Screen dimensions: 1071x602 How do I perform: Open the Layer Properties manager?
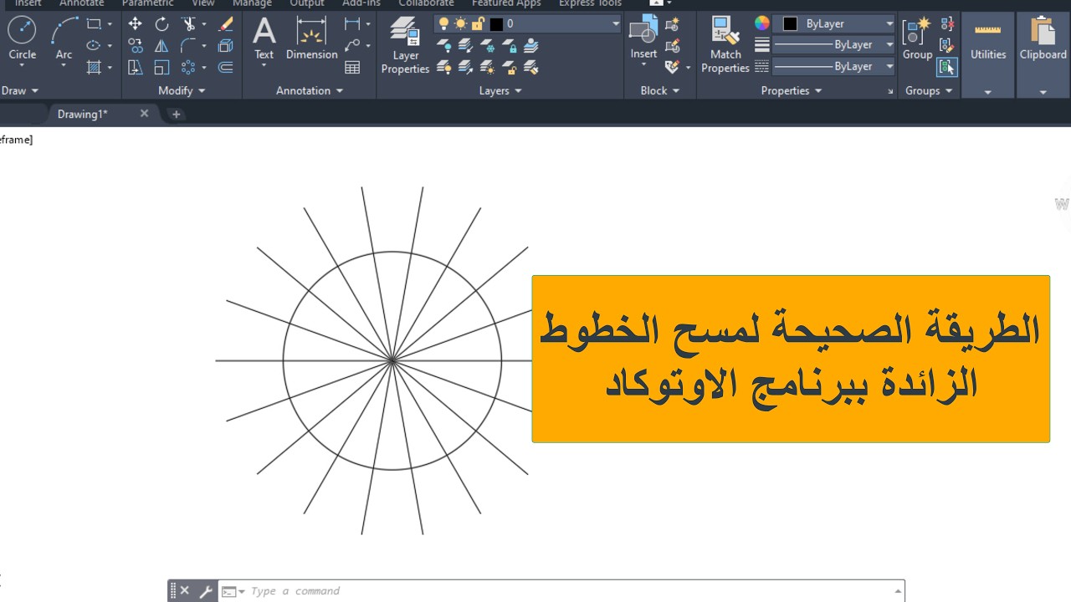(405, 45)
